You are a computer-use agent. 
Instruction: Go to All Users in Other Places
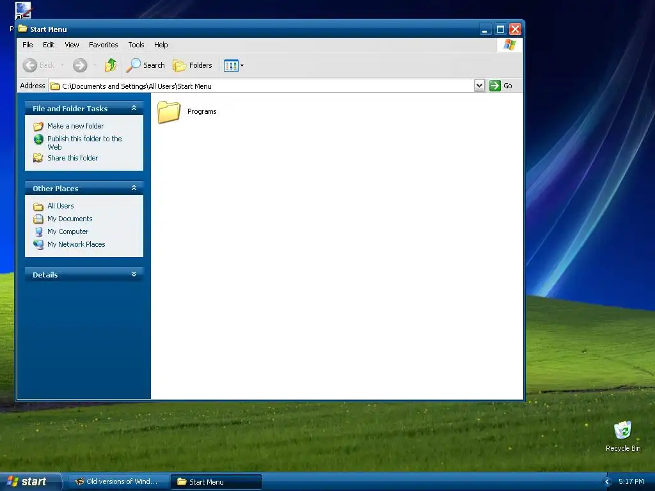click(61, 206)
